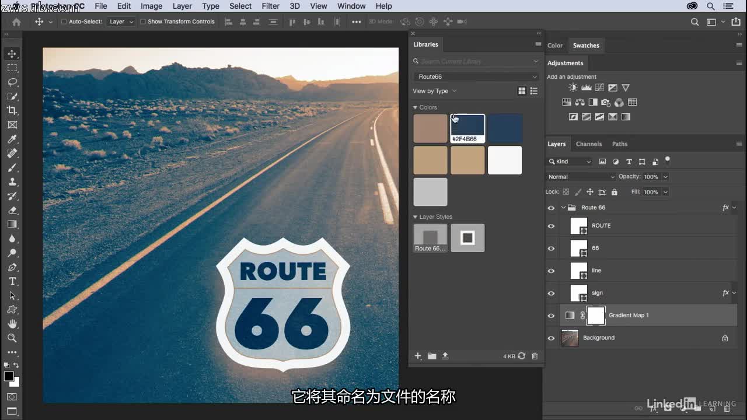Select the Zoom tool
Viewport: 747px width, 420px height.
tap(12, 338)
